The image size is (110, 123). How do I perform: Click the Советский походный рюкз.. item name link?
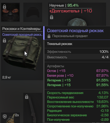(22, 35)
